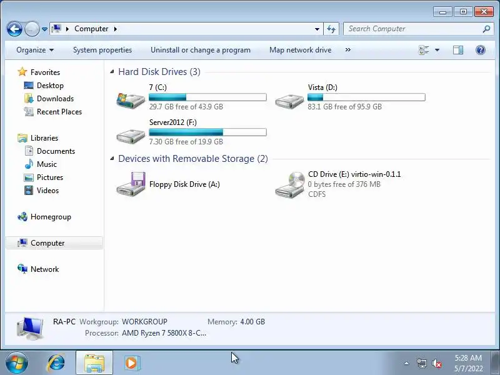Click the WORKGROUP value in details pane

[144, 322]
